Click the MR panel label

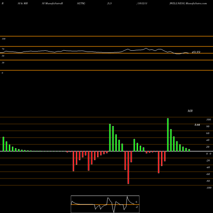(x=190, y=111)
